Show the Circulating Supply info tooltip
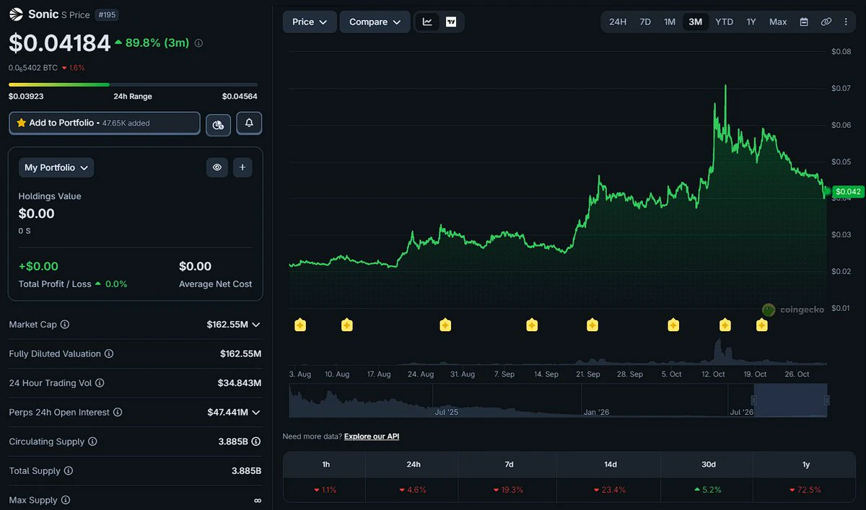 tap(92, 441)
